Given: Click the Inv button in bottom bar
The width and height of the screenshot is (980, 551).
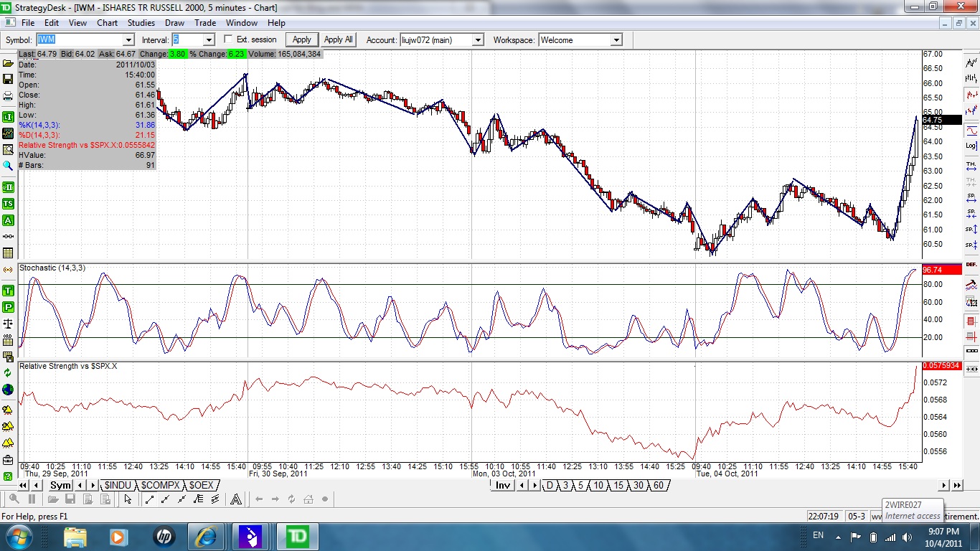Looking at the screenshot, I should point(503,486).
